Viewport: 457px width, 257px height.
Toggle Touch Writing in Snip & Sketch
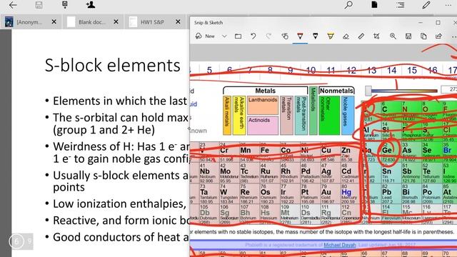[285, 36]
